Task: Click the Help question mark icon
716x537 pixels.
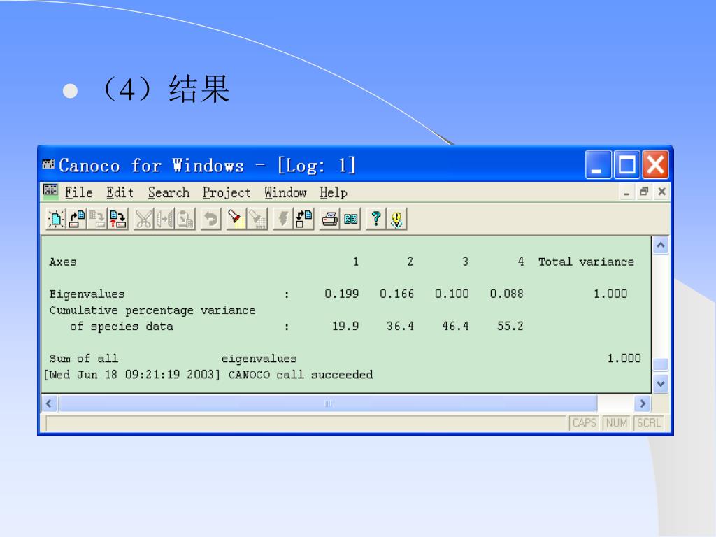Action: pyautogui.click(x=376, y=219)
